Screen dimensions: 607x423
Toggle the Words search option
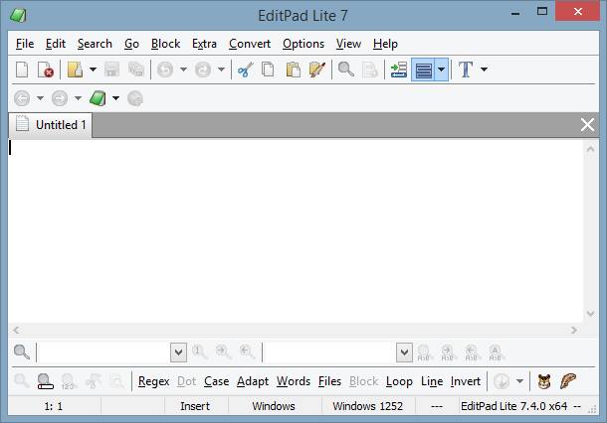pos(294,381)
